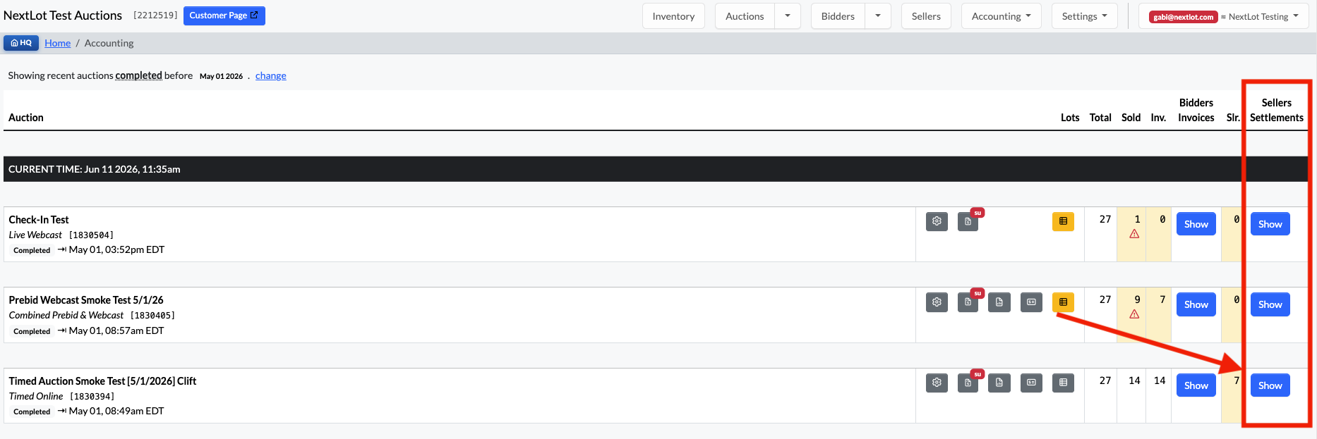Expand the Bidders split-button caret
The height and width of the screenshot is (439, 1317).
coord(878,16)
